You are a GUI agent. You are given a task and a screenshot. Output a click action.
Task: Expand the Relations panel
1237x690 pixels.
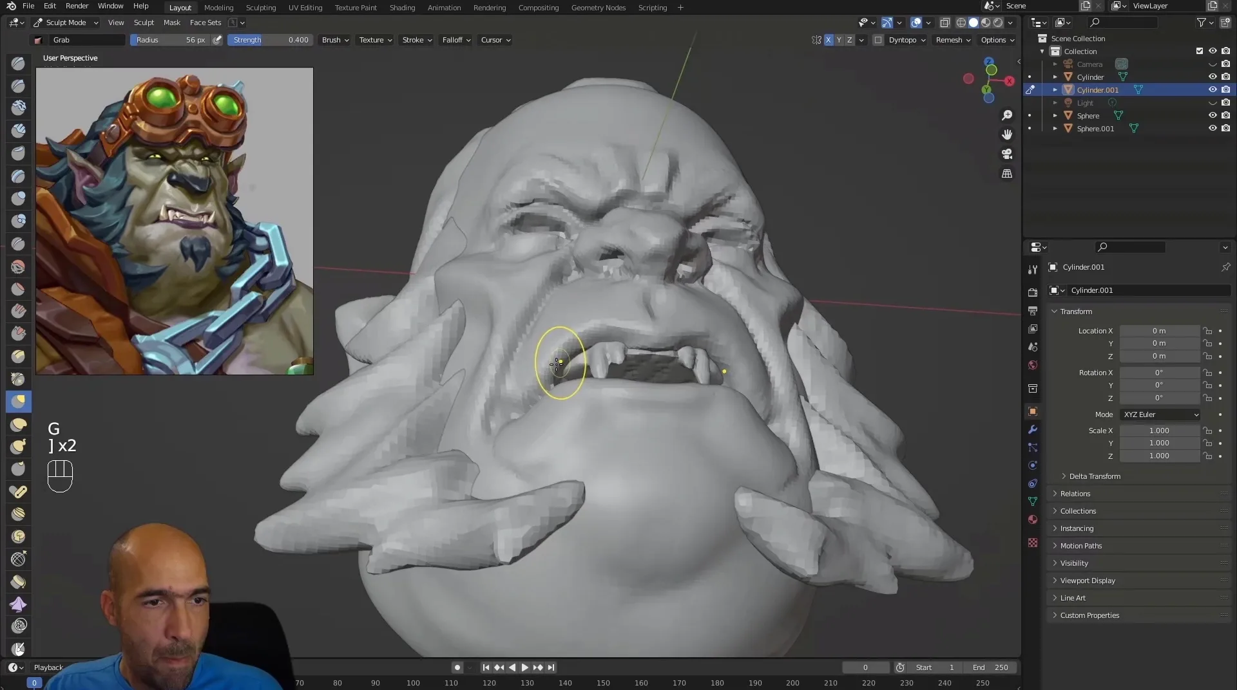(x=1075, y=494)
